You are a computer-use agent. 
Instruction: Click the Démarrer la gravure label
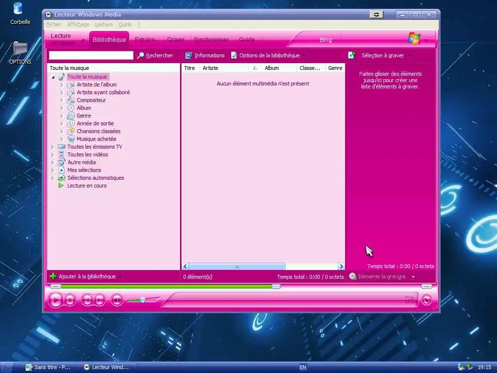click(x=381, y=276)
